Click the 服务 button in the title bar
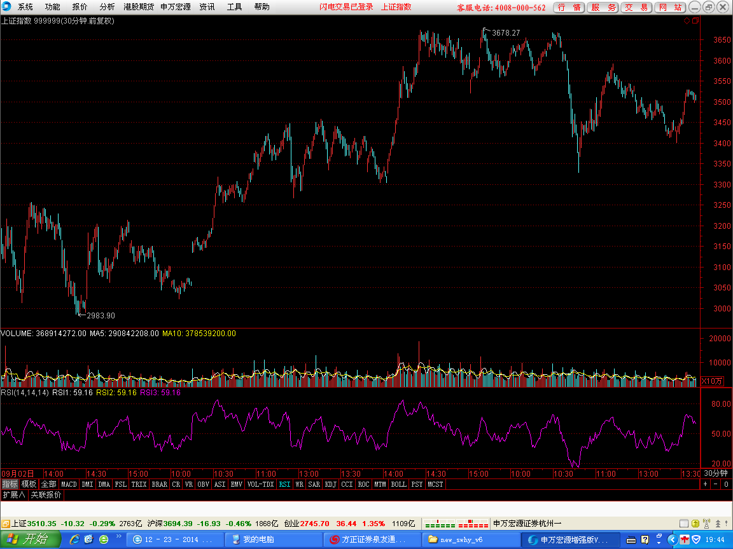 (x=603, y=7)
